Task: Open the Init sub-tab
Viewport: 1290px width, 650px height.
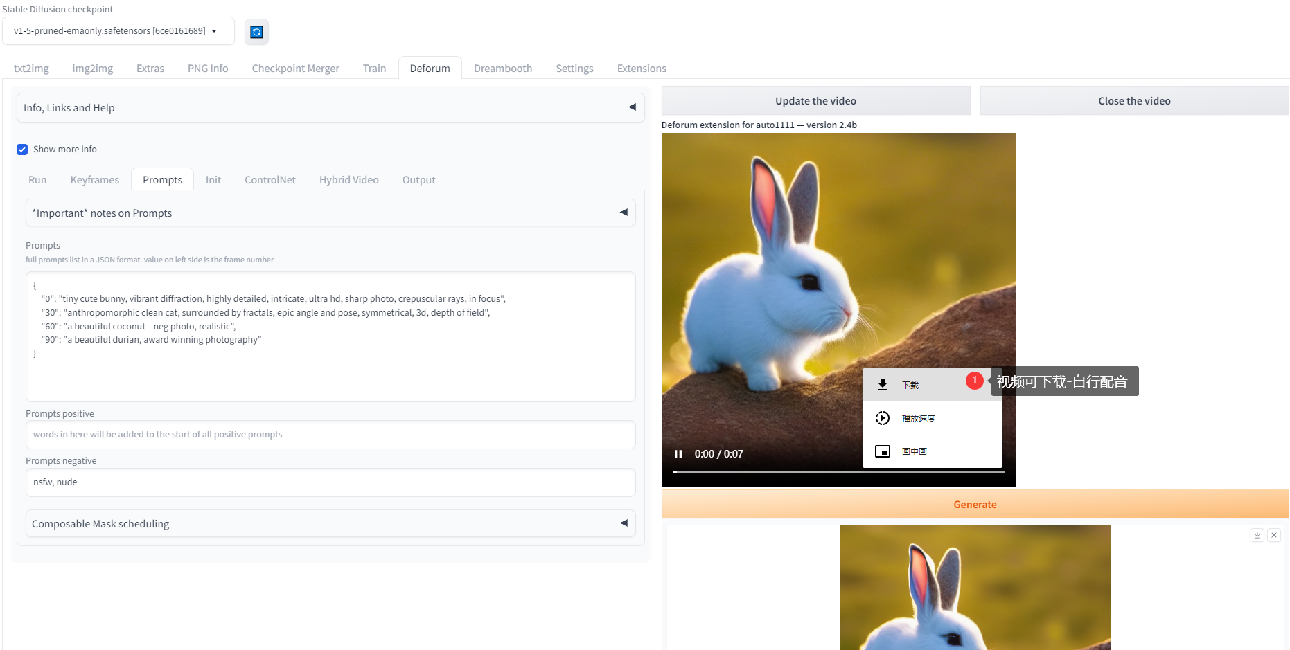Action: 213,180
